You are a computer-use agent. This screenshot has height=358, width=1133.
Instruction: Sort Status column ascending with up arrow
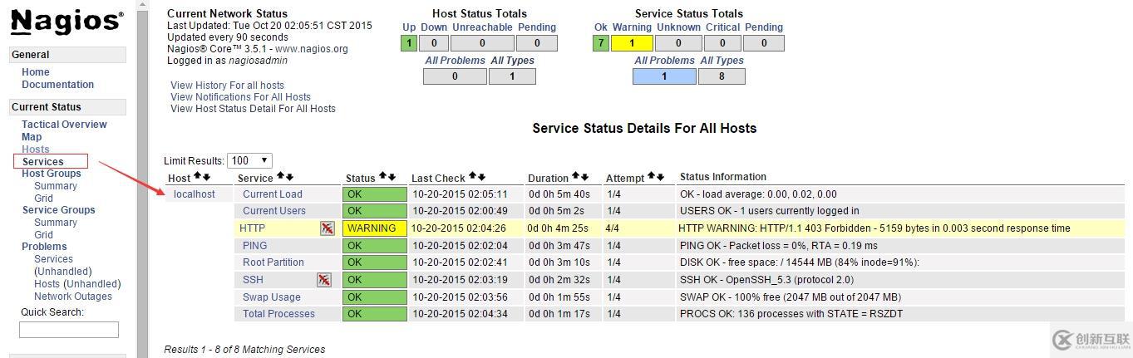coord(382,177)
